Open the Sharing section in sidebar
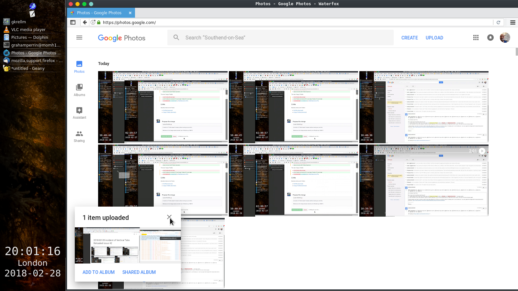This screenshot has width=518, height=291. click(x=79, y=136)
